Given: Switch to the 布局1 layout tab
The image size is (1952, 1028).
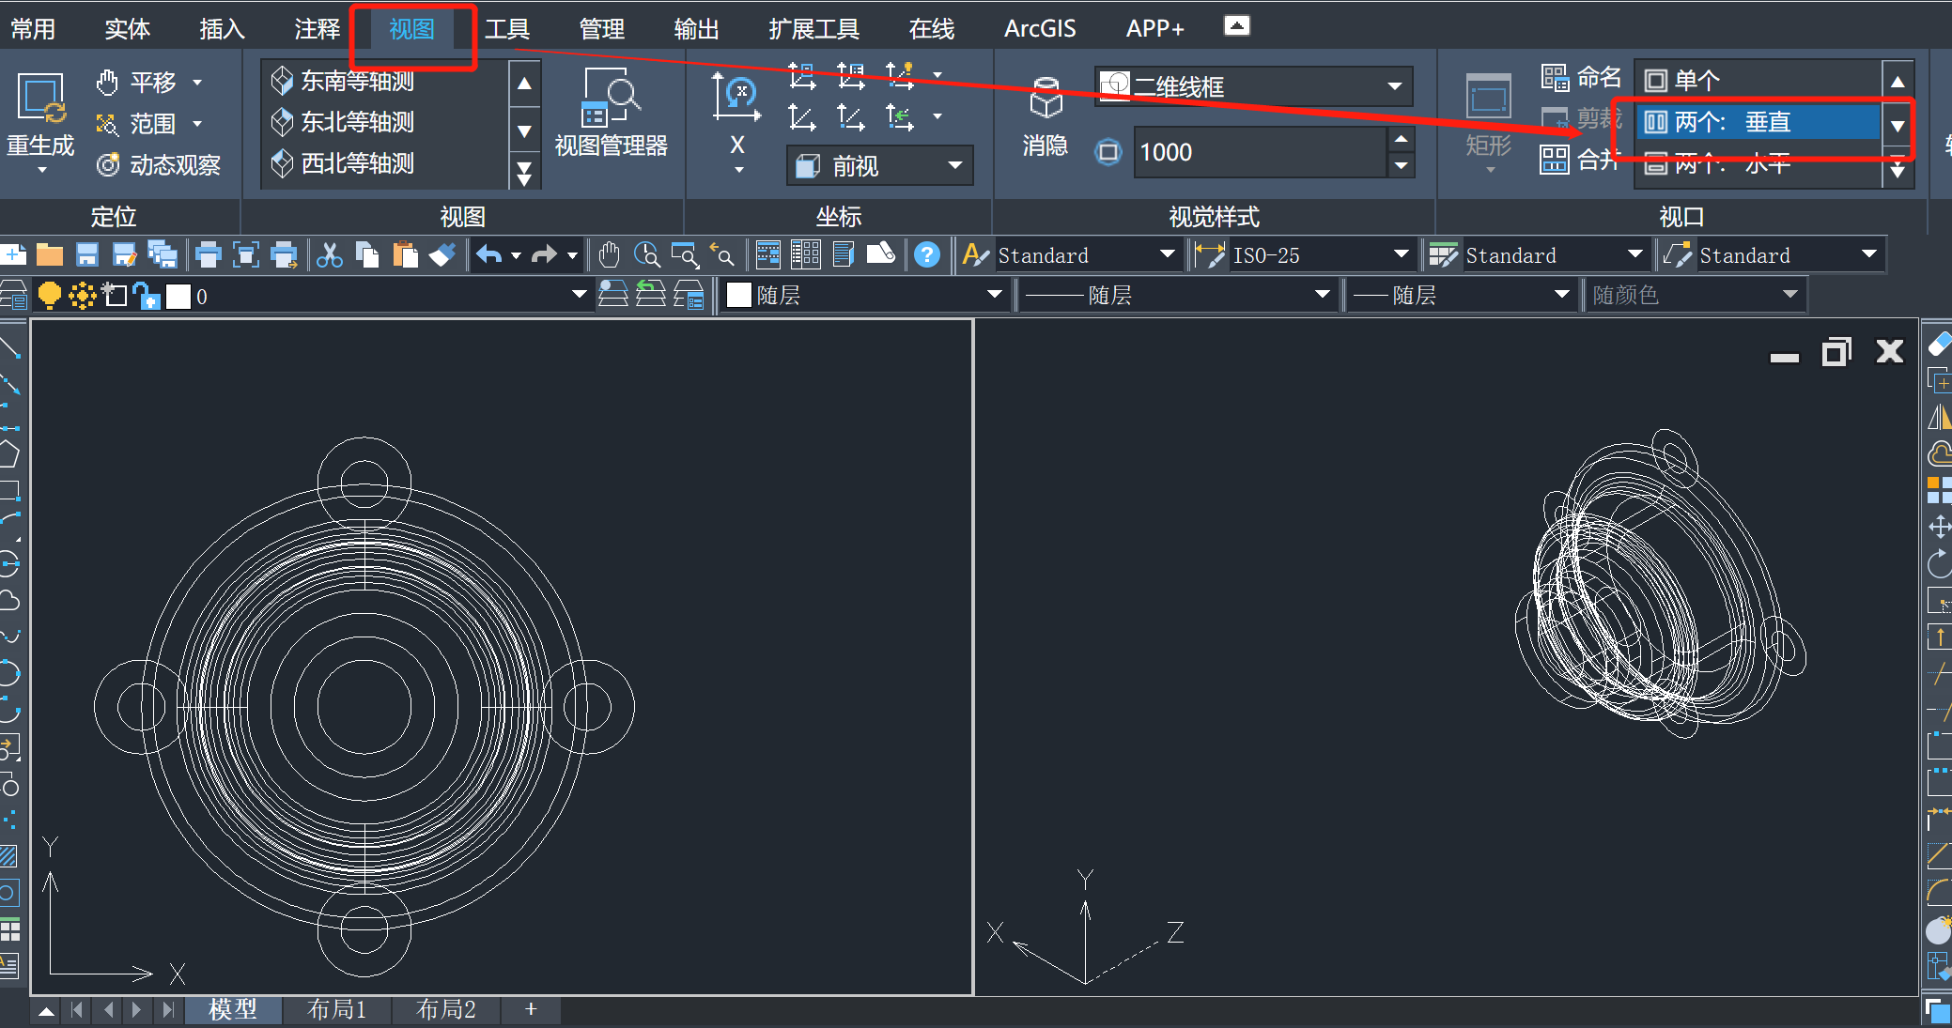Looking at the screenshot, I should pyautogui.click(x=336, y=1009).
